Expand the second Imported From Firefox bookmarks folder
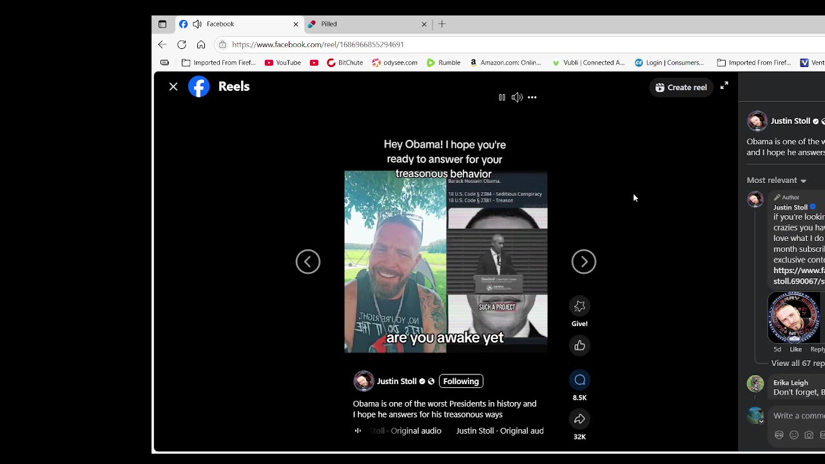 [754, 63]
